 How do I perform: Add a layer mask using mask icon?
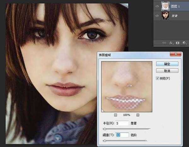click(x=178, y=42)
